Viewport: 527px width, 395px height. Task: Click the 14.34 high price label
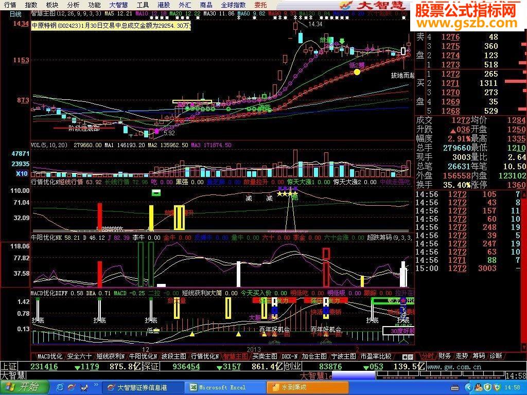pyautogui.click(x=315, y=24)
